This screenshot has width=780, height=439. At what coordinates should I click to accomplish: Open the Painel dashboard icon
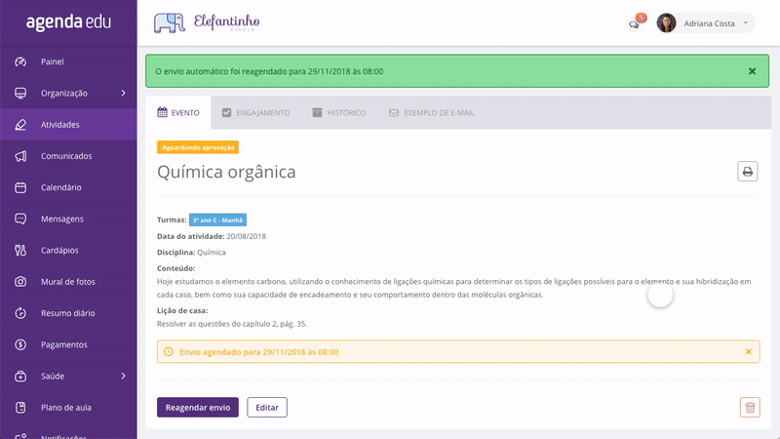(20, 61)
